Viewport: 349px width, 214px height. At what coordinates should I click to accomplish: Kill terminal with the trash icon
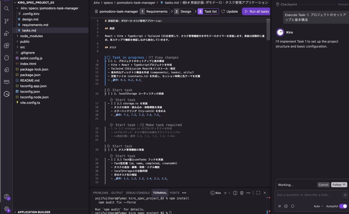242,193
